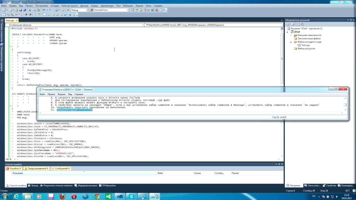The height and width of the screenshot is (200, 356).
Task: Click the Cut scissors icon
Action: (x=30, y=10)
